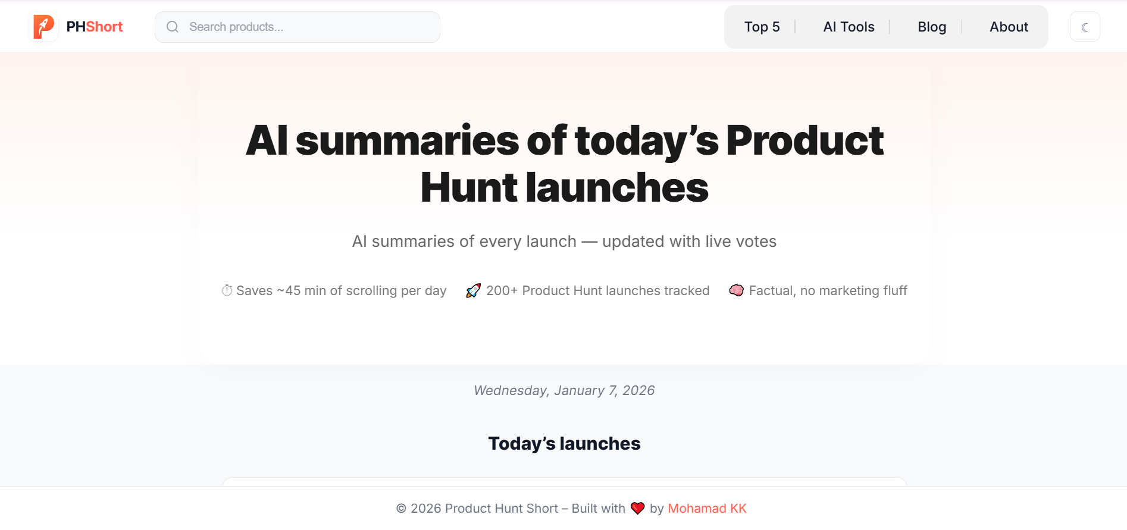The image size is (1127, 530).
Task: Switch to the AI Tools section
Action: tap(849, 26)
